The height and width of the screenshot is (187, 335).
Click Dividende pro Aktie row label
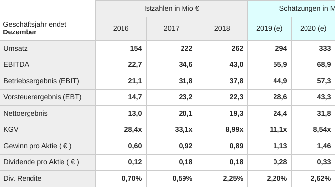point(41,162)
